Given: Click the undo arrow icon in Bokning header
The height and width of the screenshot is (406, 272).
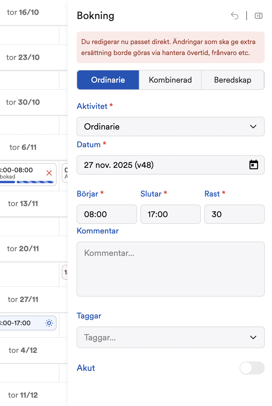Looking at the screenshot, I should click(x=234, y=16).
